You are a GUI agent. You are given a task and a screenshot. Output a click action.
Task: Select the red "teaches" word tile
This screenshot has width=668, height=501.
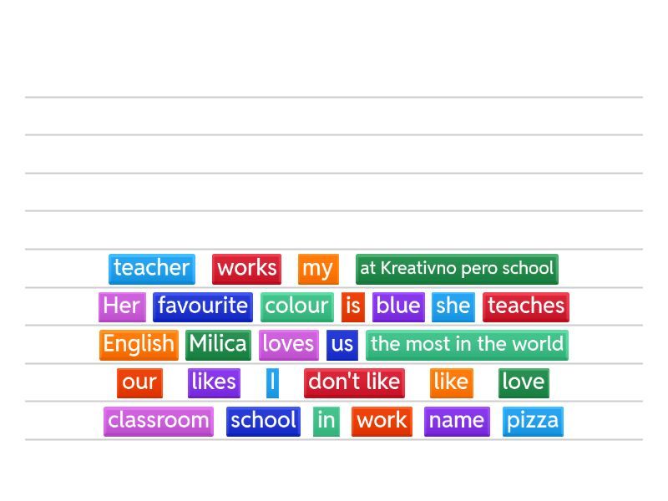(x=525, y=306)
